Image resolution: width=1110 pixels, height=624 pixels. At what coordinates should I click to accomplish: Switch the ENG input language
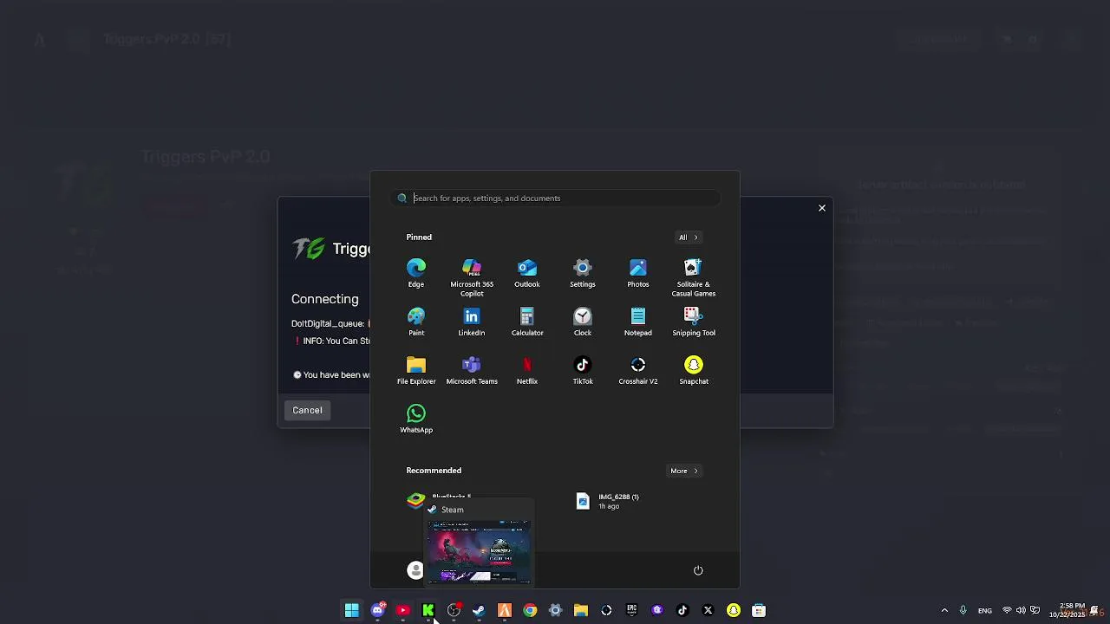985,610
